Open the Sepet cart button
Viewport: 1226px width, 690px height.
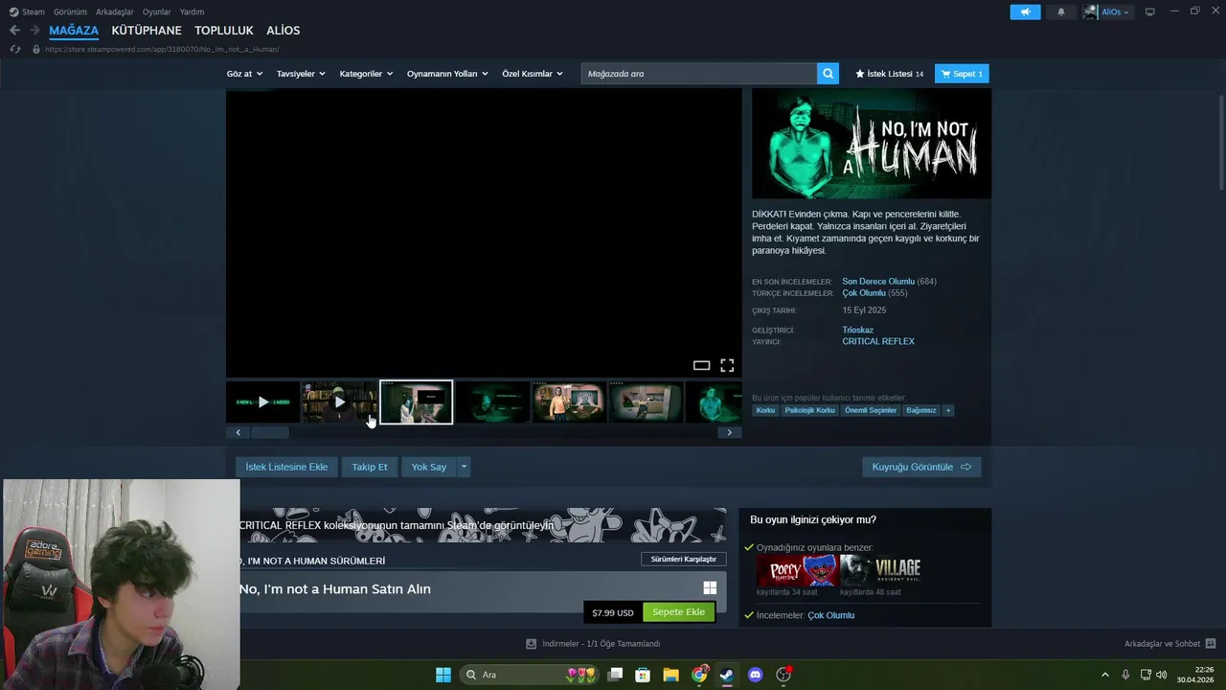coord(962,74)
